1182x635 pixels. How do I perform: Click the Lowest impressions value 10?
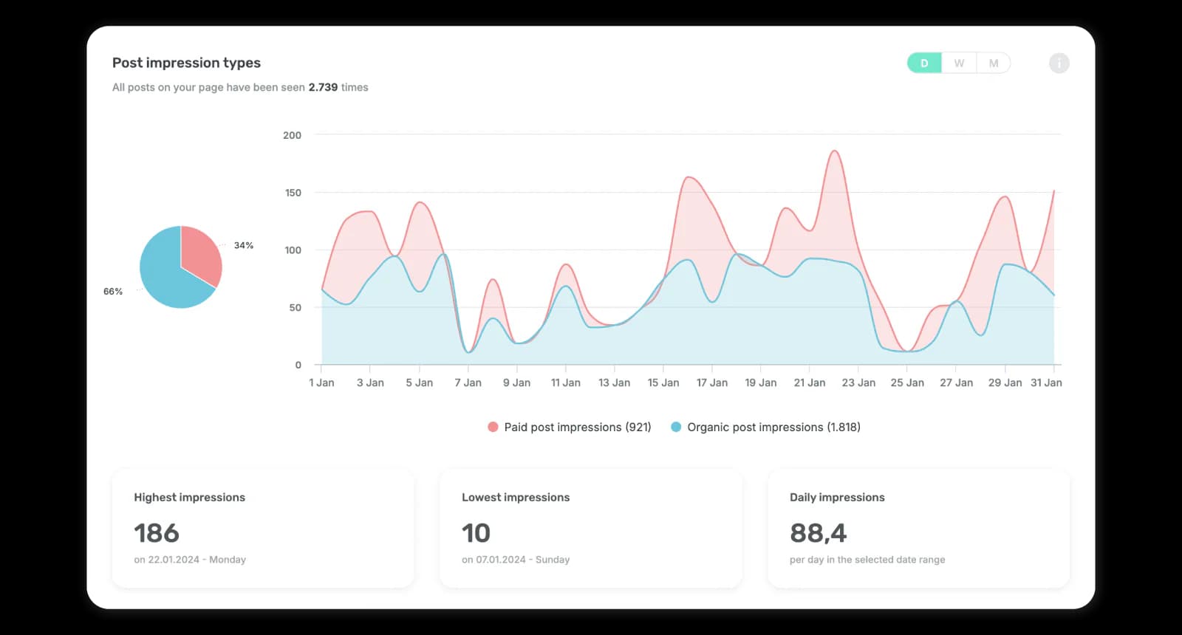476,532
